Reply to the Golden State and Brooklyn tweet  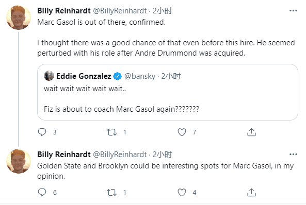tap(42, 192)
